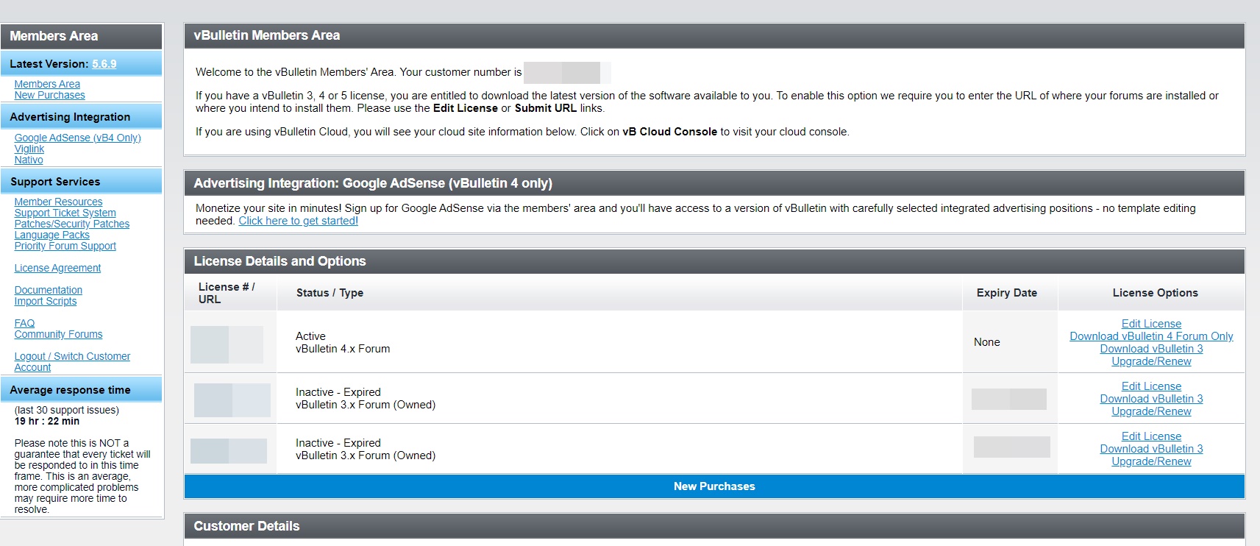Open Community Forums link
Screen dimensions: 1260x546
click(x=58, y=334)
